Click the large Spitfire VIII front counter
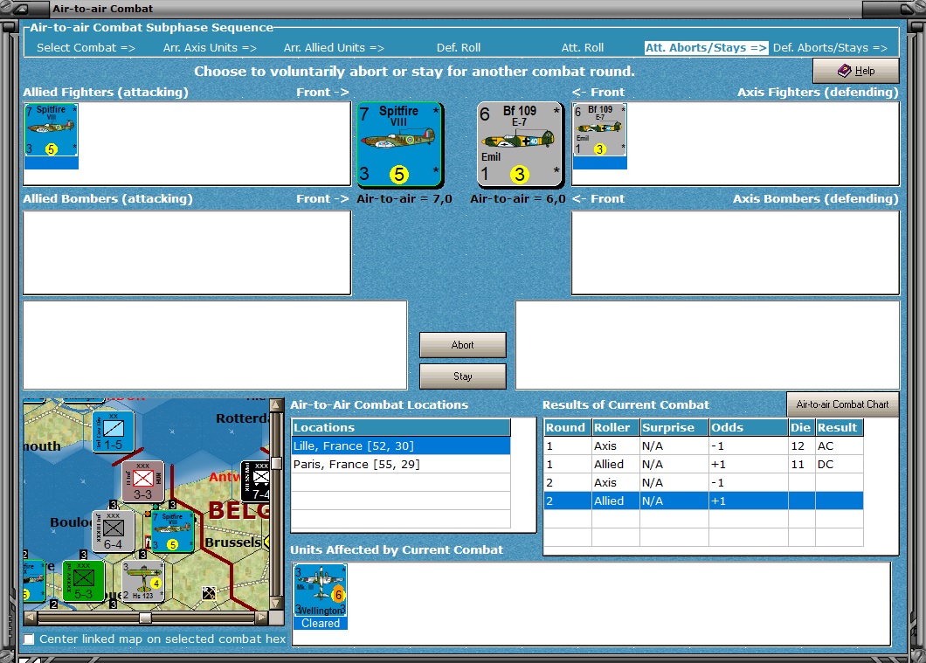The image size is (926, 663). pyautogui.click(x=400, y=144)
